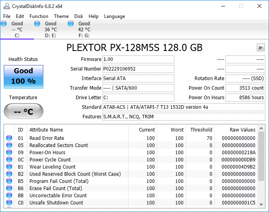Open the Theme menu
The image size is (269, 212).
pyautogui.click(x=61, y=16)
